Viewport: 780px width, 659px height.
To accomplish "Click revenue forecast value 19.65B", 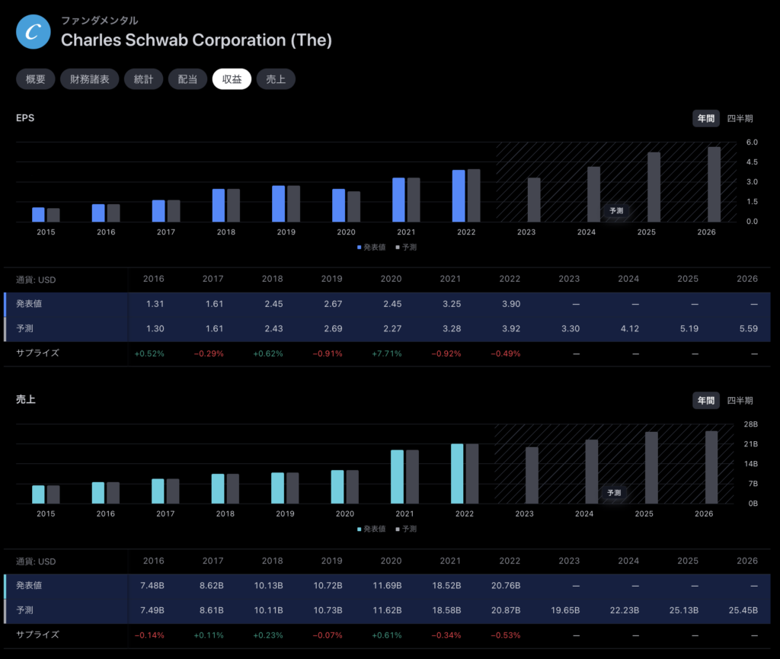I will (565, 610).
